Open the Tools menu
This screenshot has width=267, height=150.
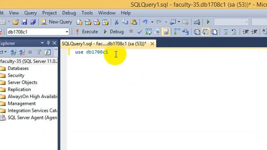pos(87,13)
